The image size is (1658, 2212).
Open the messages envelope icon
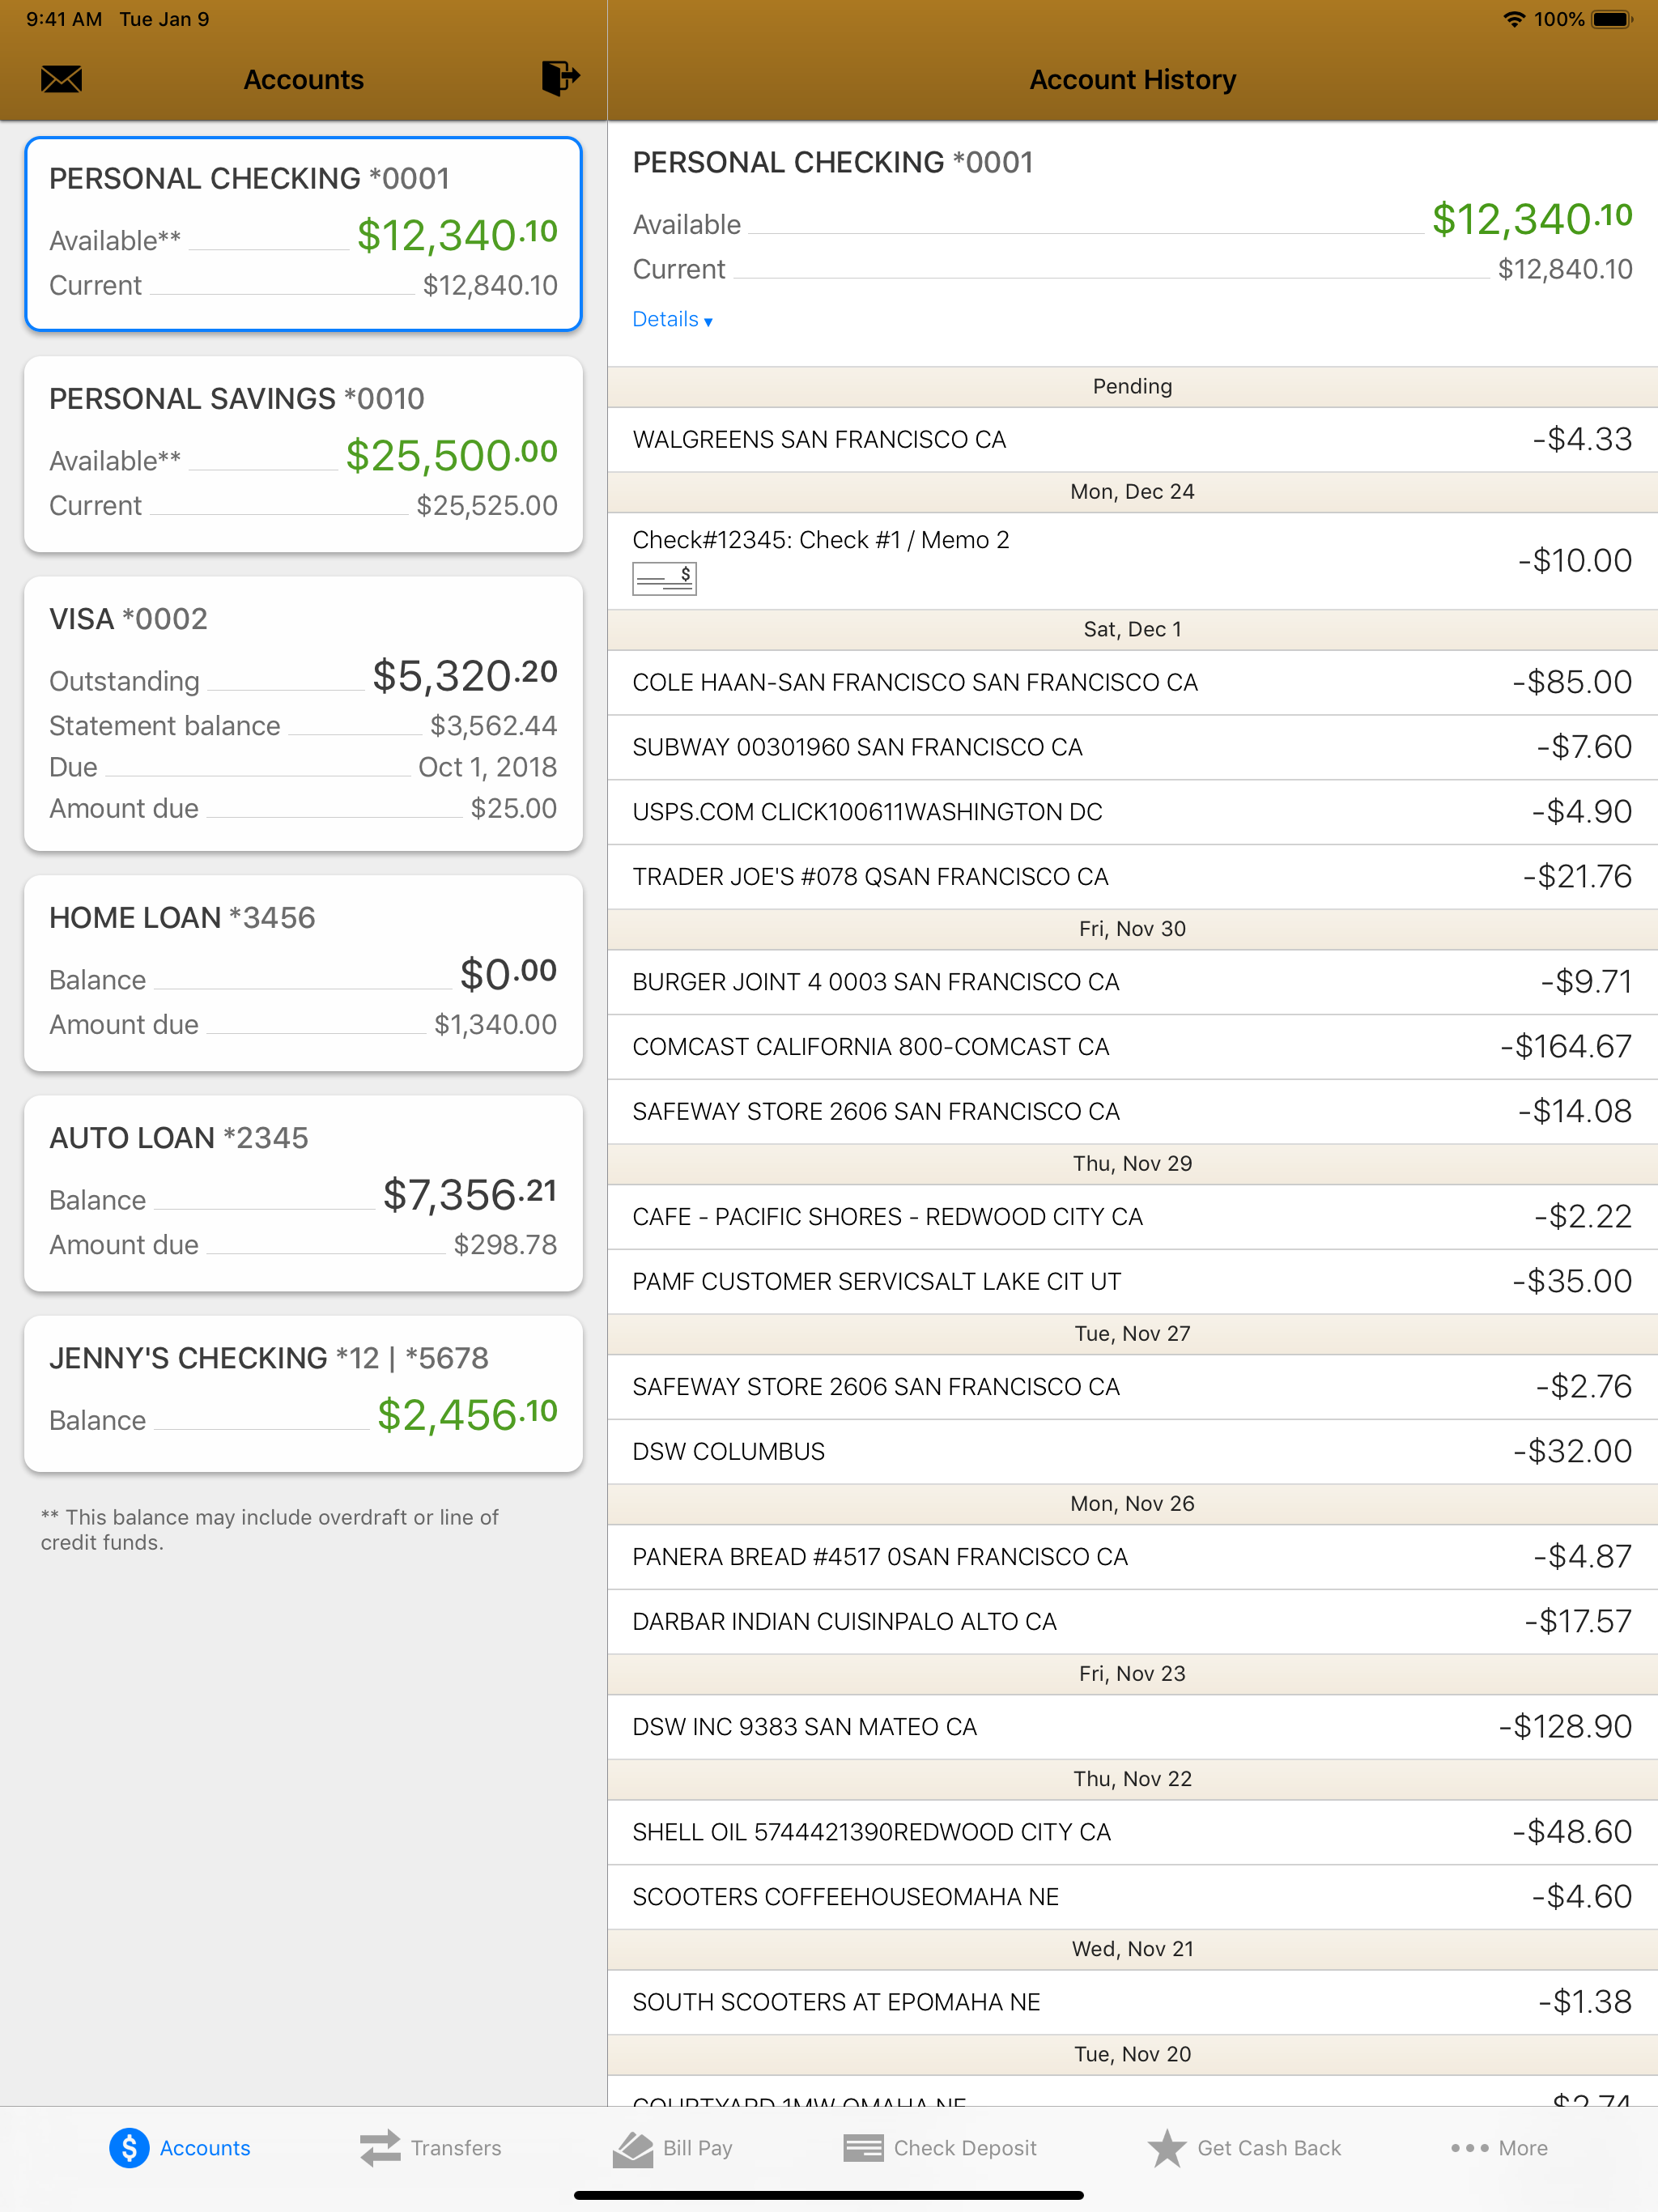(61, 79)
